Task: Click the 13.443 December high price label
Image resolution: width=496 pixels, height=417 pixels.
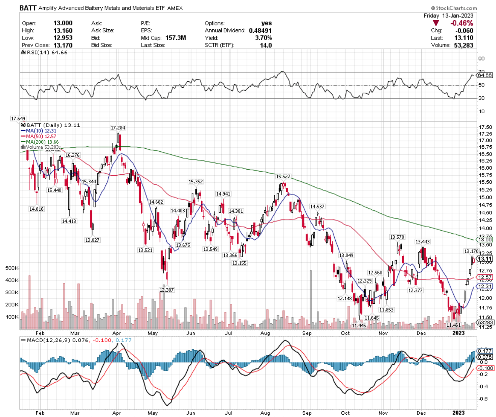Action: click(x=423, y=242)
